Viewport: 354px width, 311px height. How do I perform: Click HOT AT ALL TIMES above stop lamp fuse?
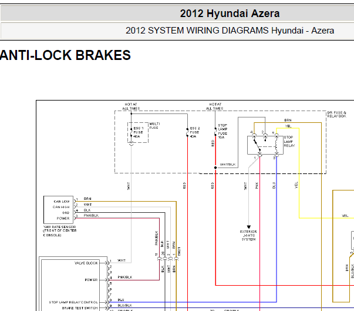[x=215, y=106]
